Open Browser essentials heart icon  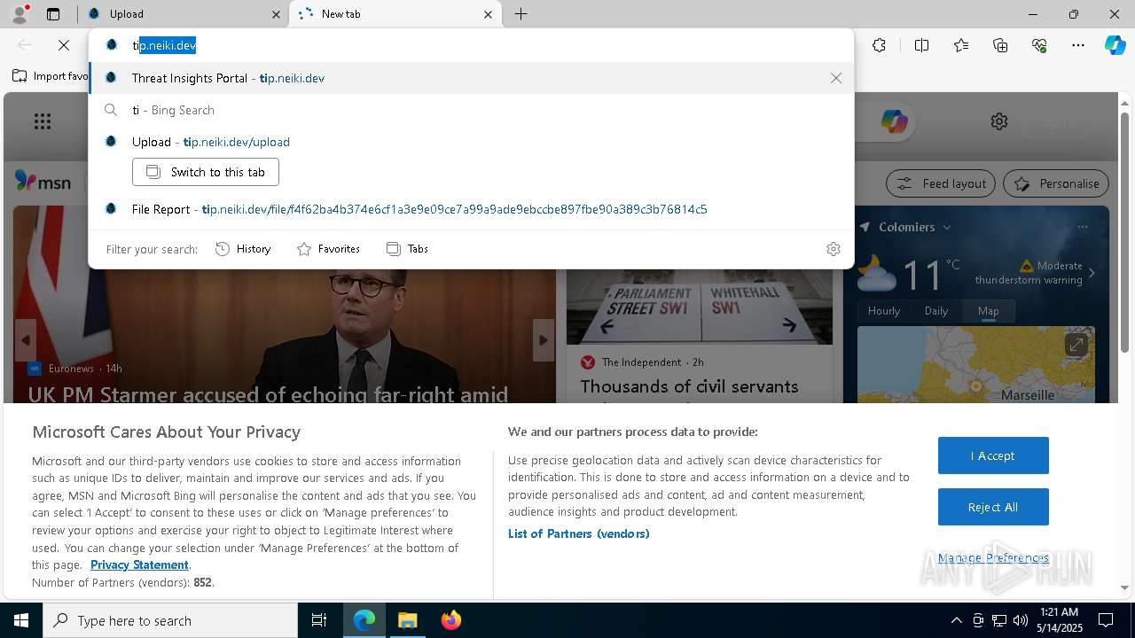coord(1039,45)
